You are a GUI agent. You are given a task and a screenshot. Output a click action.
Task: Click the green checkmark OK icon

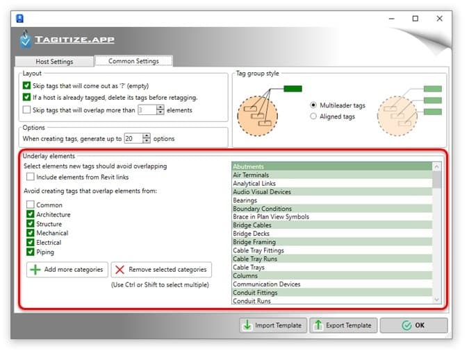tap(406, 325)
